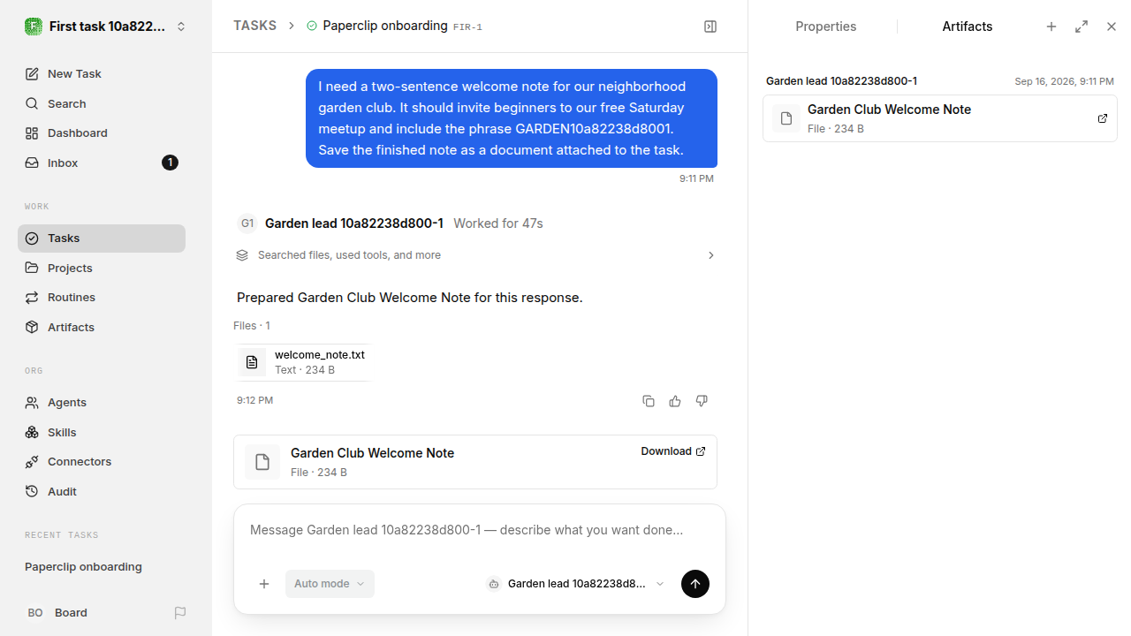
Task: Click the green task status check icon
Action: (x=312, y=26)
